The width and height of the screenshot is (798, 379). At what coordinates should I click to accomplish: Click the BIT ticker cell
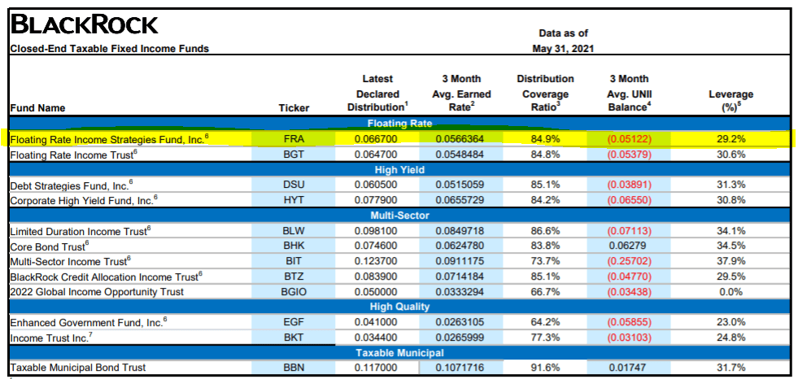(x=293, y=262)
